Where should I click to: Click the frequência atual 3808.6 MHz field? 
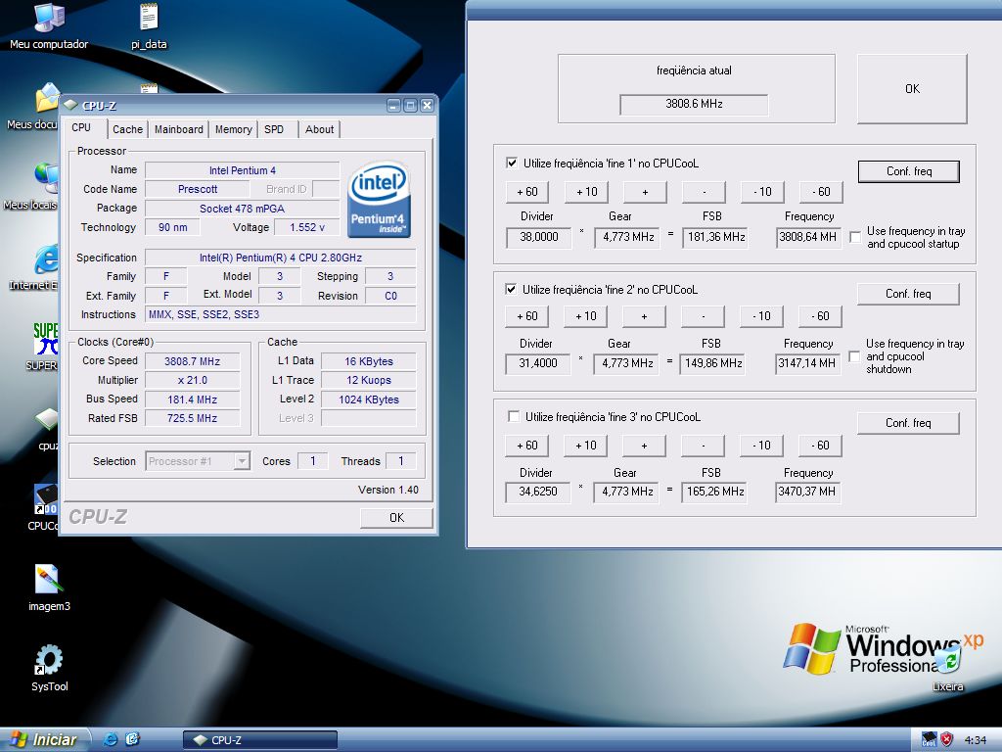[694, 104]
